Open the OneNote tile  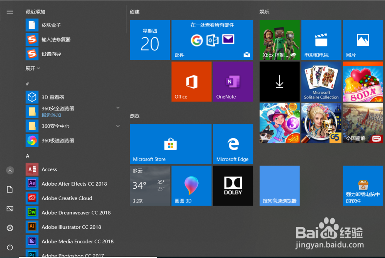tap(233, 82)
